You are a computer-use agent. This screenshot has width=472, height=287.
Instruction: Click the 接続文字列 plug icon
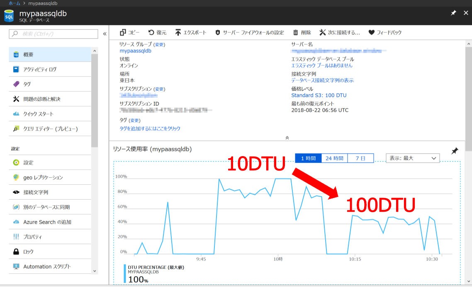pyautogui.click(x=16, y=192)
